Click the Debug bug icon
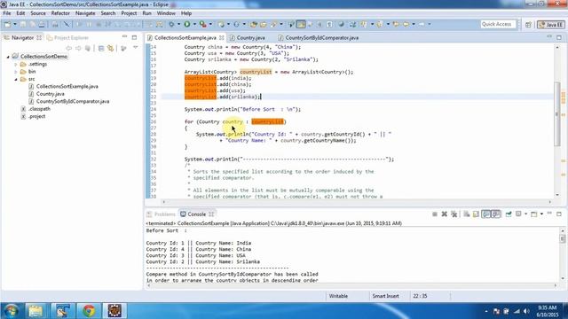This screenshot has width=568, height=319. point(171,24)
